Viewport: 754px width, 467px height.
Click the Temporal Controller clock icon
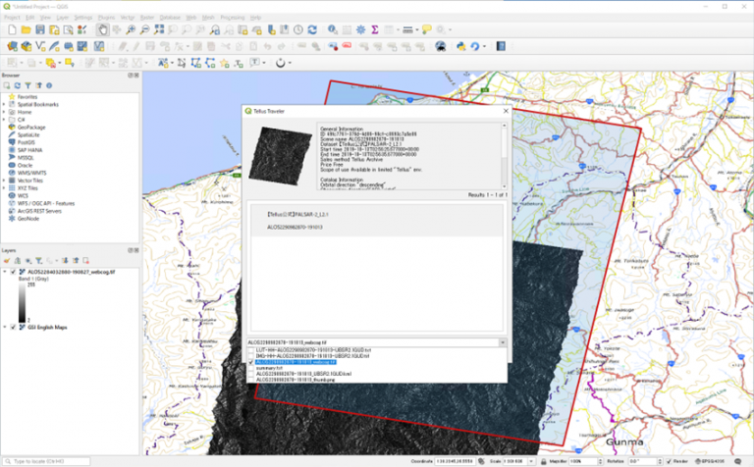pyautogui.click(x=298, y=29)
